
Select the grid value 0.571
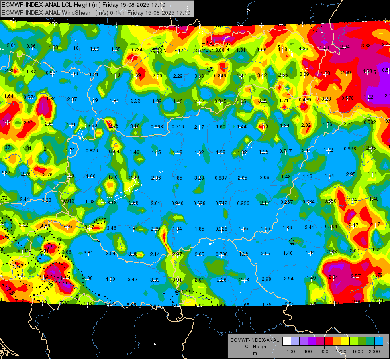(x=52, y=73)
